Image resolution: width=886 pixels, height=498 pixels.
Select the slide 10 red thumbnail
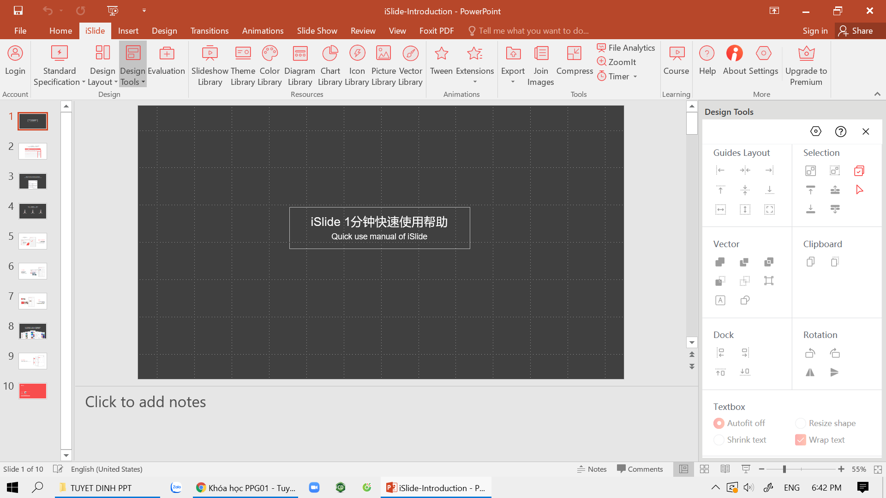pos(33,391)
